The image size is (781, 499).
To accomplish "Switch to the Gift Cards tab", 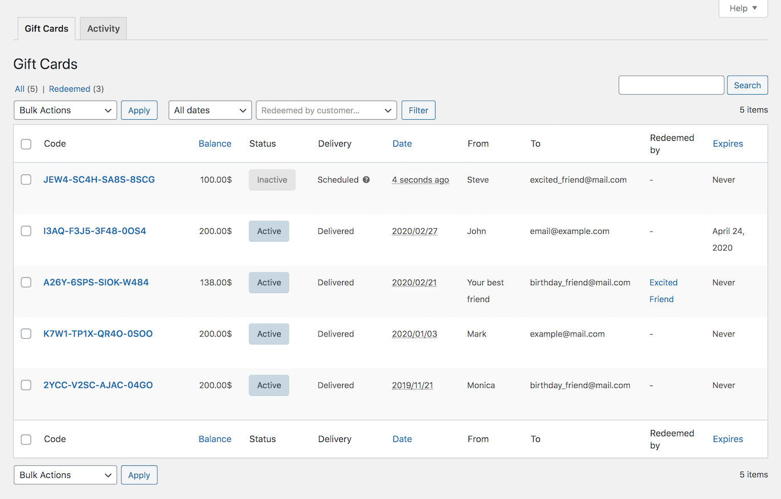I will (x=47, y=29).
